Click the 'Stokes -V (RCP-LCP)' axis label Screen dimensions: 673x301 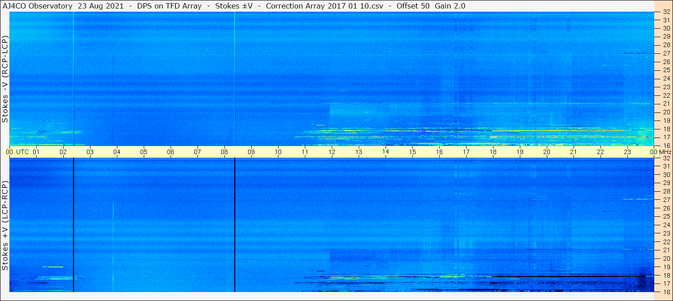(x=5, y=79)
